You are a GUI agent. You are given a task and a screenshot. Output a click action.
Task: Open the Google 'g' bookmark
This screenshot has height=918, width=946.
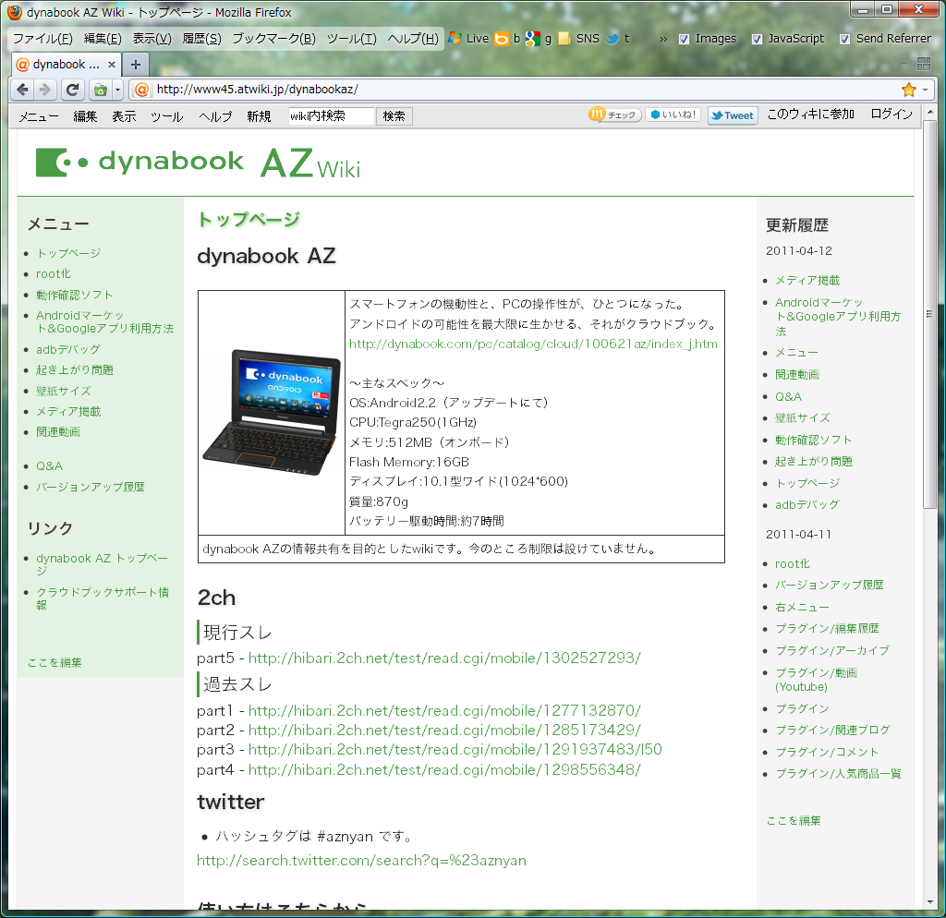pyautogui.click(x=539, y=39)
